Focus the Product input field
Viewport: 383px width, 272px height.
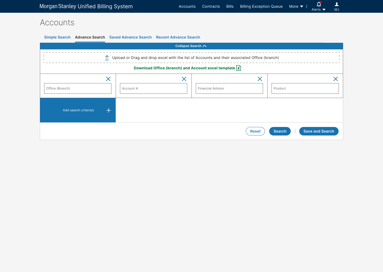pos(305,88)
